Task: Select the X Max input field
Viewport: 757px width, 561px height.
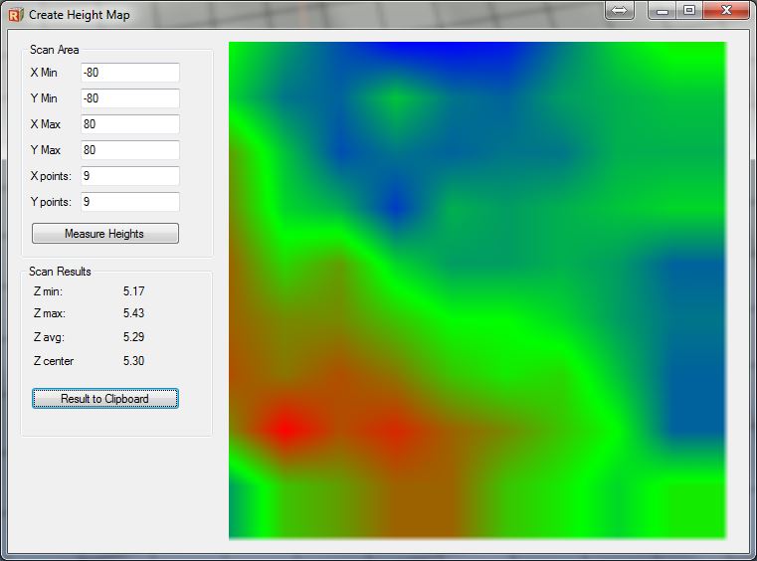Action: coord(129,124)
